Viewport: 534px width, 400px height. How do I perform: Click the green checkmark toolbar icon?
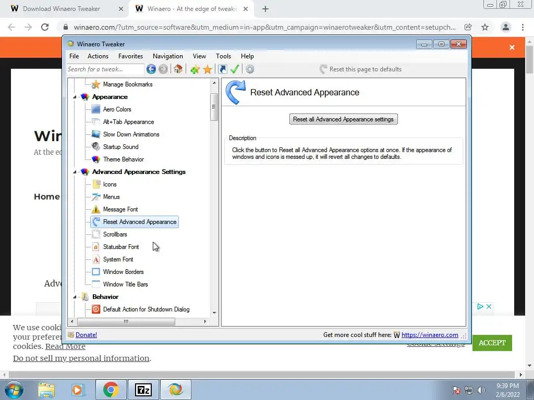[x=235, y=69]
